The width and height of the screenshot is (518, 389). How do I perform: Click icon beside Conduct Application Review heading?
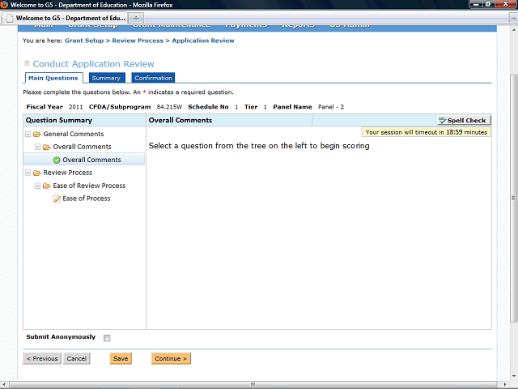point(27,63)
